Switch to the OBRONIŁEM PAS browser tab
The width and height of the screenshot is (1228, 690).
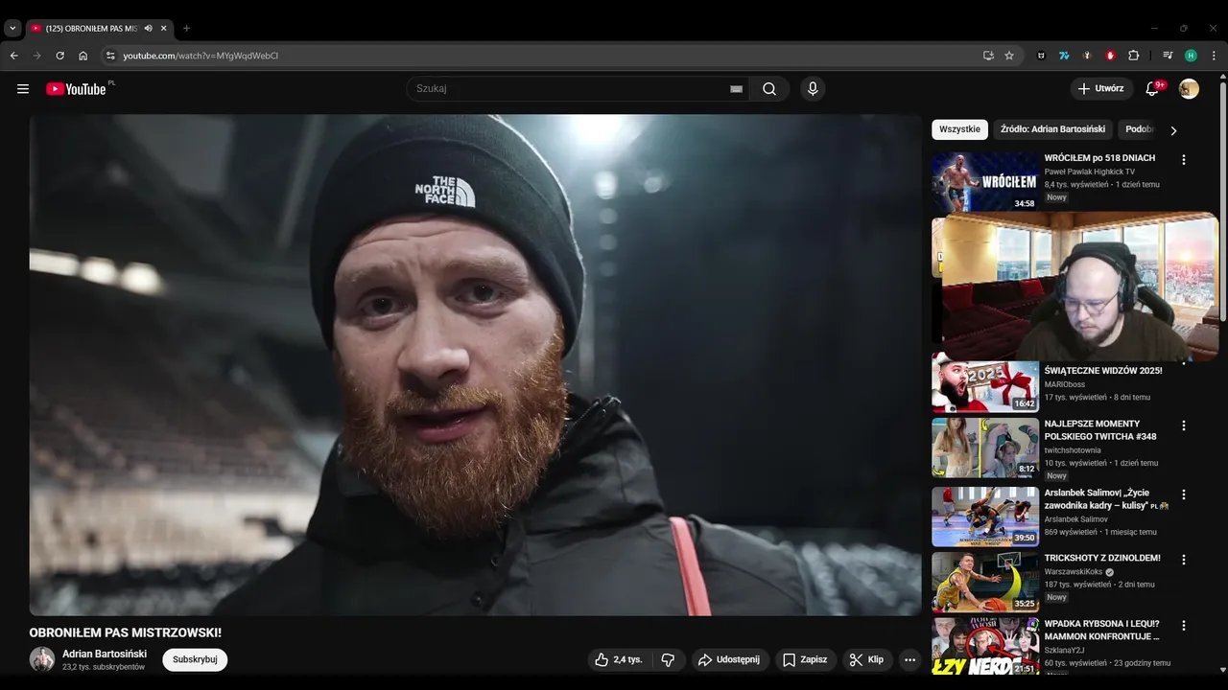point(91,29)
